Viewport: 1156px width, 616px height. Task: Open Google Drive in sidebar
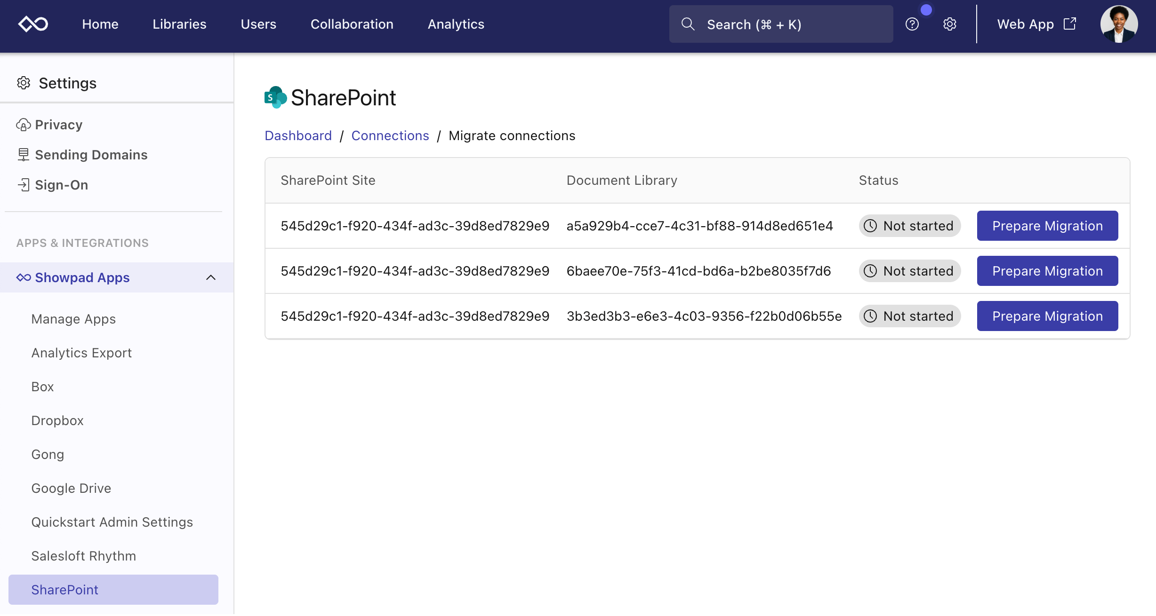click(71, 488)
